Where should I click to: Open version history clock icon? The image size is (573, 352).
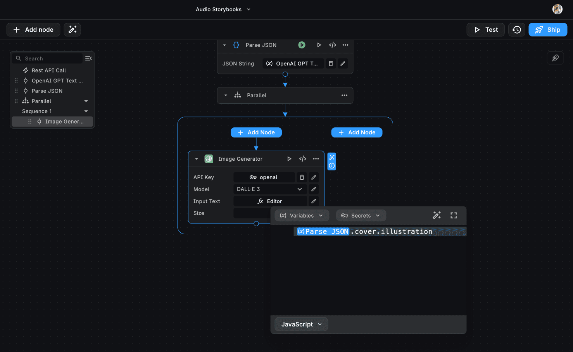516,30
